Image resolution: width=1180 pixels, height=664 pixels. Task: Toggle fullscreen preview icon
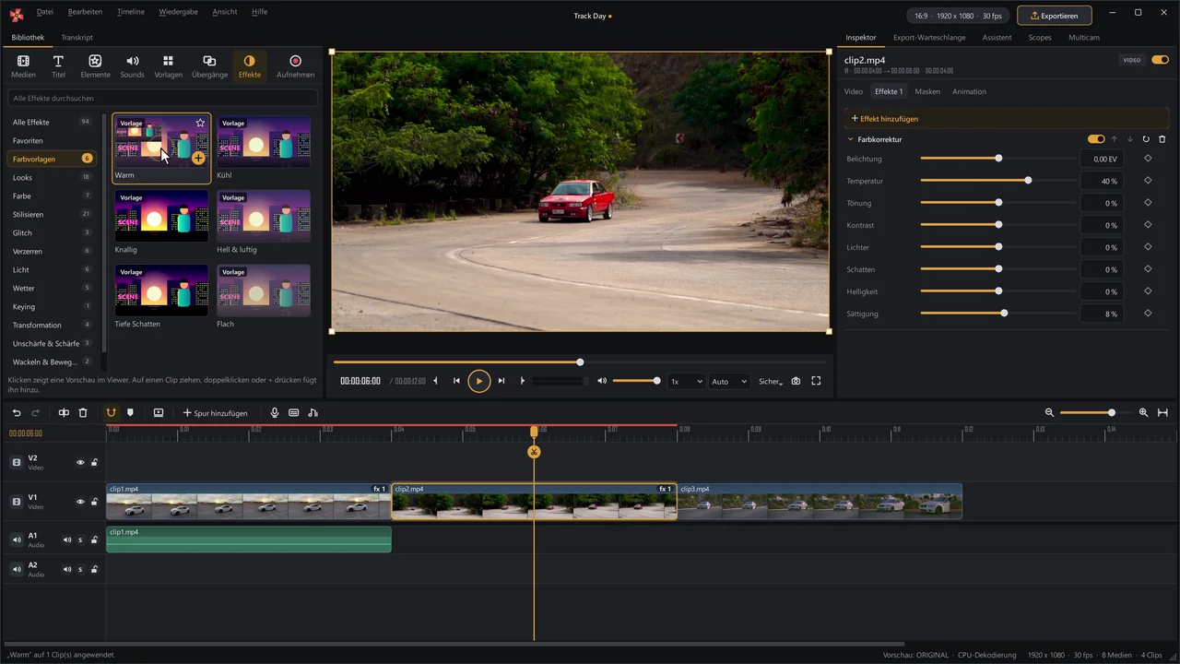[816, 381]
